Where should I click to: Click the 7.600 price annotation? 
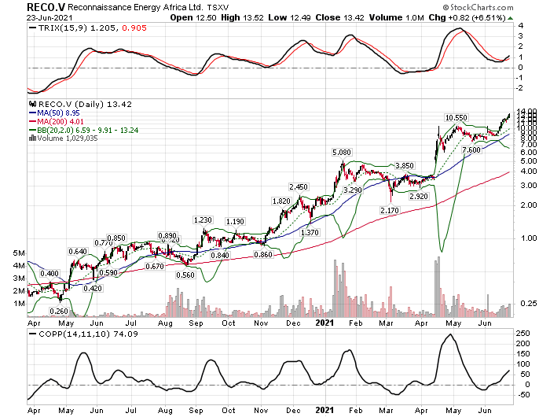471,150
